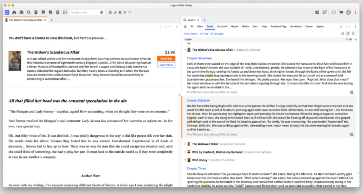The height and width of the screenshot is (194, 363).
Task: Click the Print Library filter link
Action: [x=191, y=34]
